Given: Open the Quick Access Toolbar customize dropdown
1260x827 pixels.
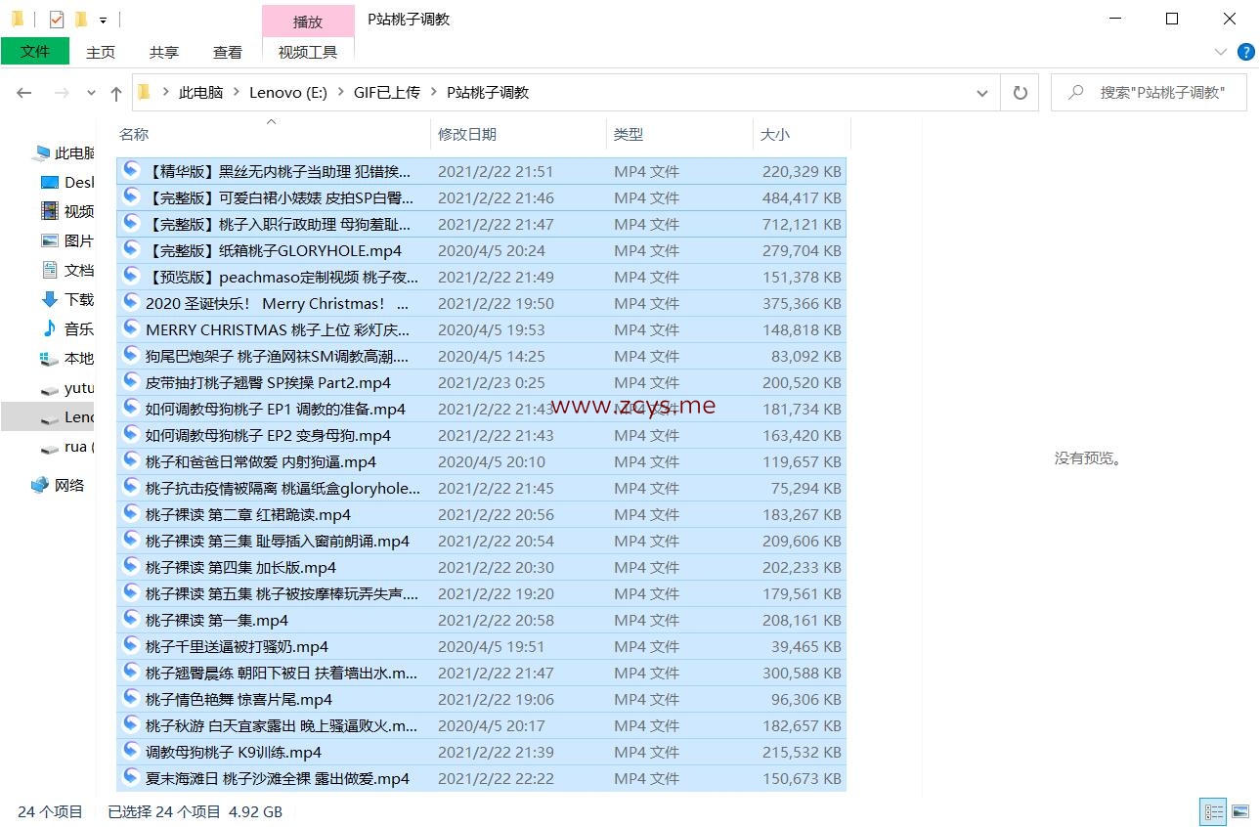Looking at the screenshot, I should coord(103,20).
